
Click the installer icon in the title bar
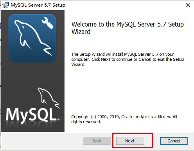[x=5, y=5]
